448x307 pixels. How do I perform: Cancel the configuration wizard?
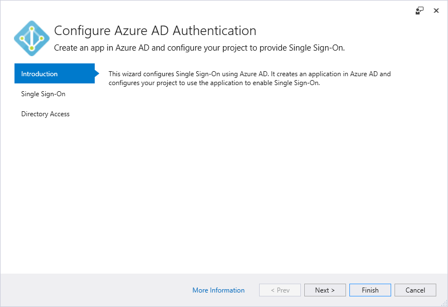click(x=416, y=290)
